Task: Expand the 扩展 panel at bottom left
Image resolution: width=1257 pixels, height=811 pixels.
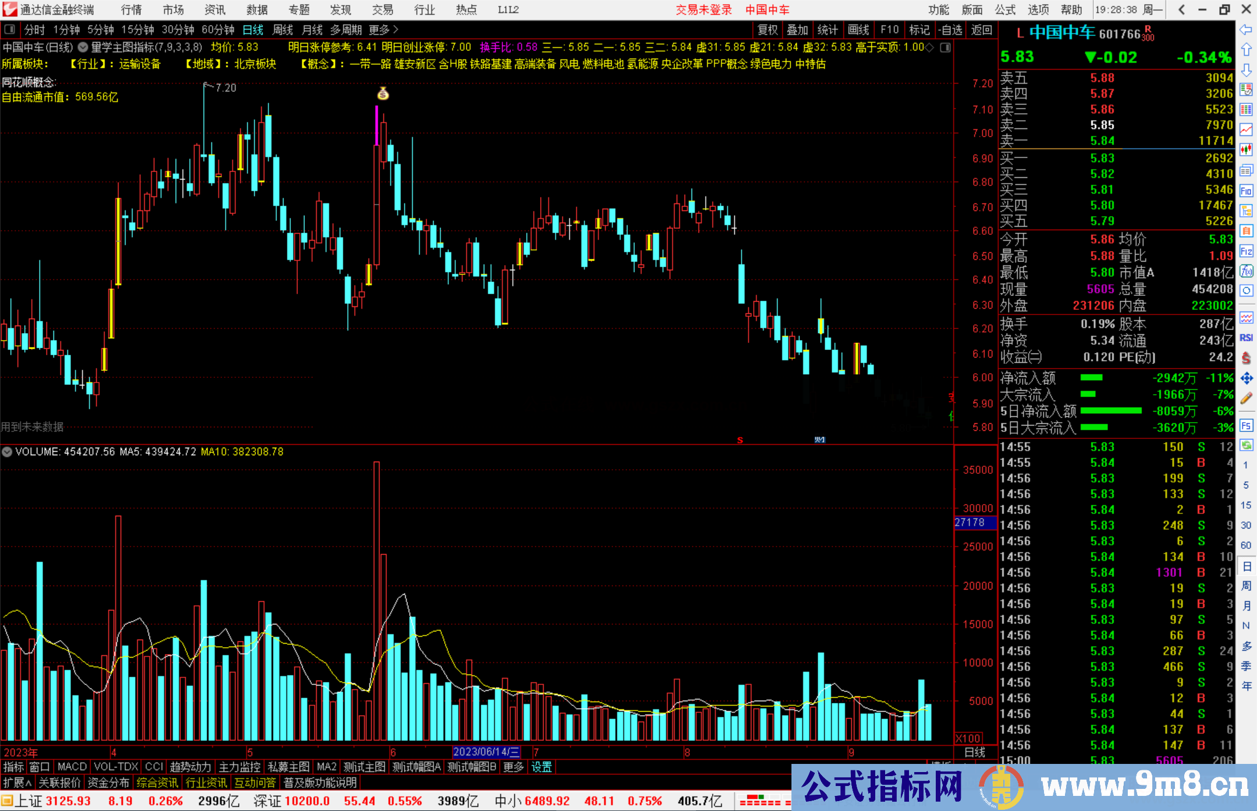Action: (x=17, y=783)
